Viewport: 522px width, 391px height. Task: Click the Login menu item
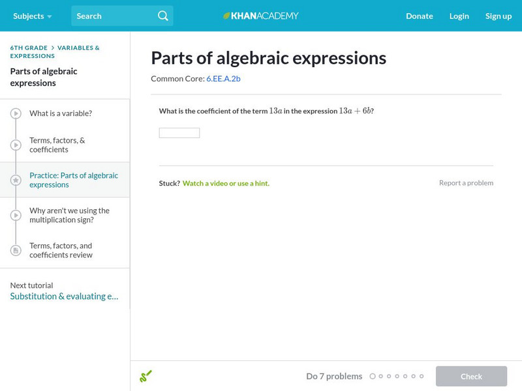459,16
